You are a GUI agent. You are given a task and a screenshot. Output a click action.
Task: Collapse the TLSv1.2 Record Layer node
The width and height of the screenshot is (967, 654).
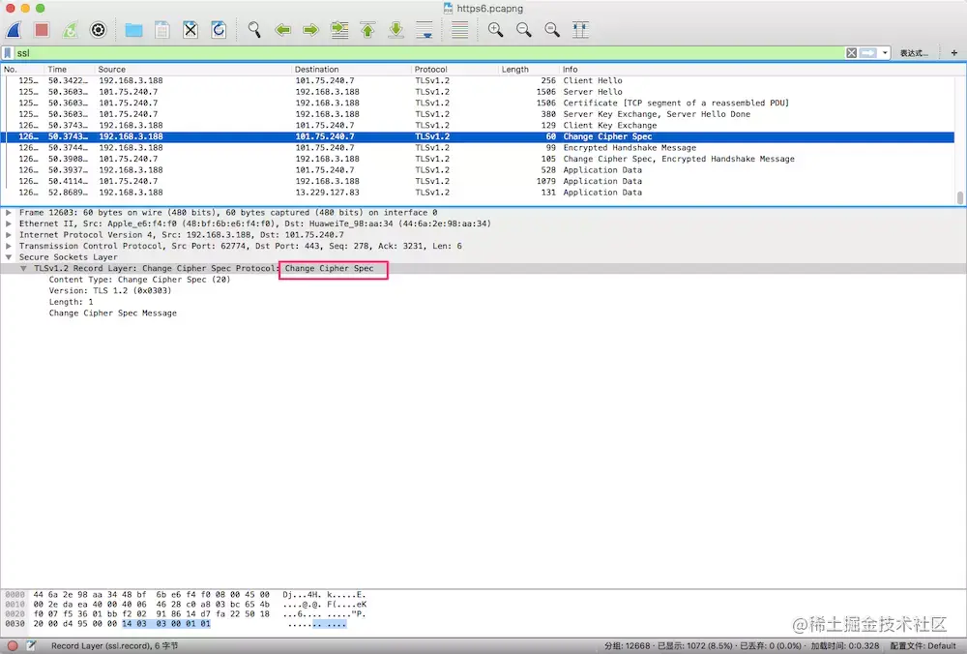point(23,268)
